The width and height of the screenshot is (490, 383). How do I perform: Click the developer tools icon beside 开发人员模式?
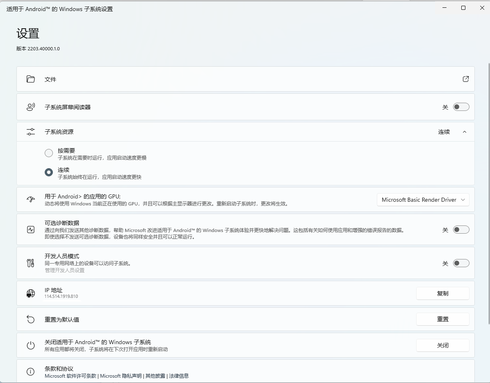tap(31, 263)
